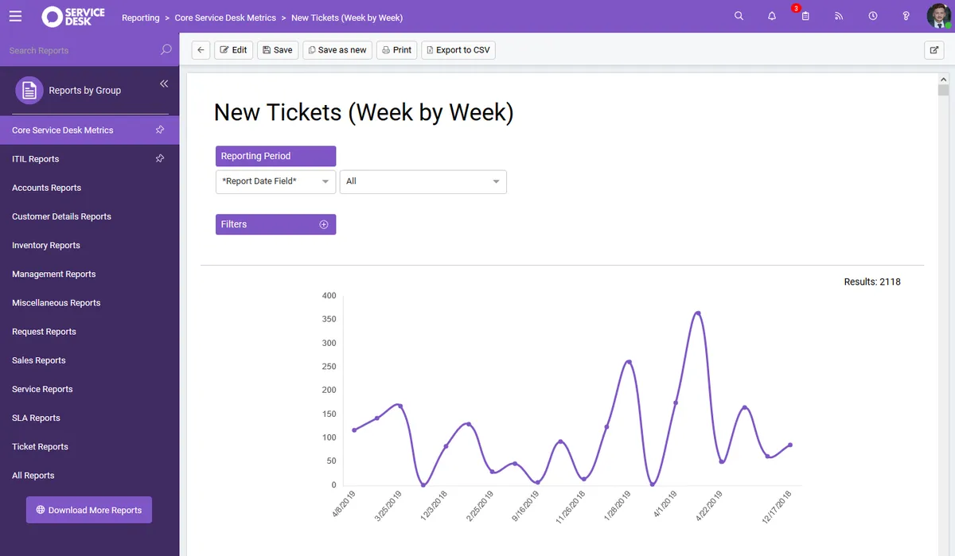The image size is (955, 556).
Task: Click the Search Reports input field
Action: click(x=80, y=50)
